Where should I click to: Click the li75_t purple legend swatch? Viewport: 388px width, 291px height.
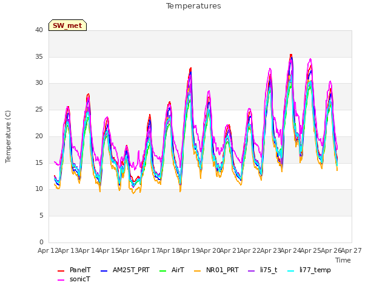point(251,271)
